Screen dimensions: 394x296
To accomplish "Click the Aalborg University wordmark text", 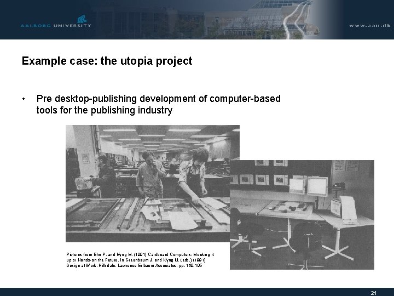I will click(x=56, y=26).
